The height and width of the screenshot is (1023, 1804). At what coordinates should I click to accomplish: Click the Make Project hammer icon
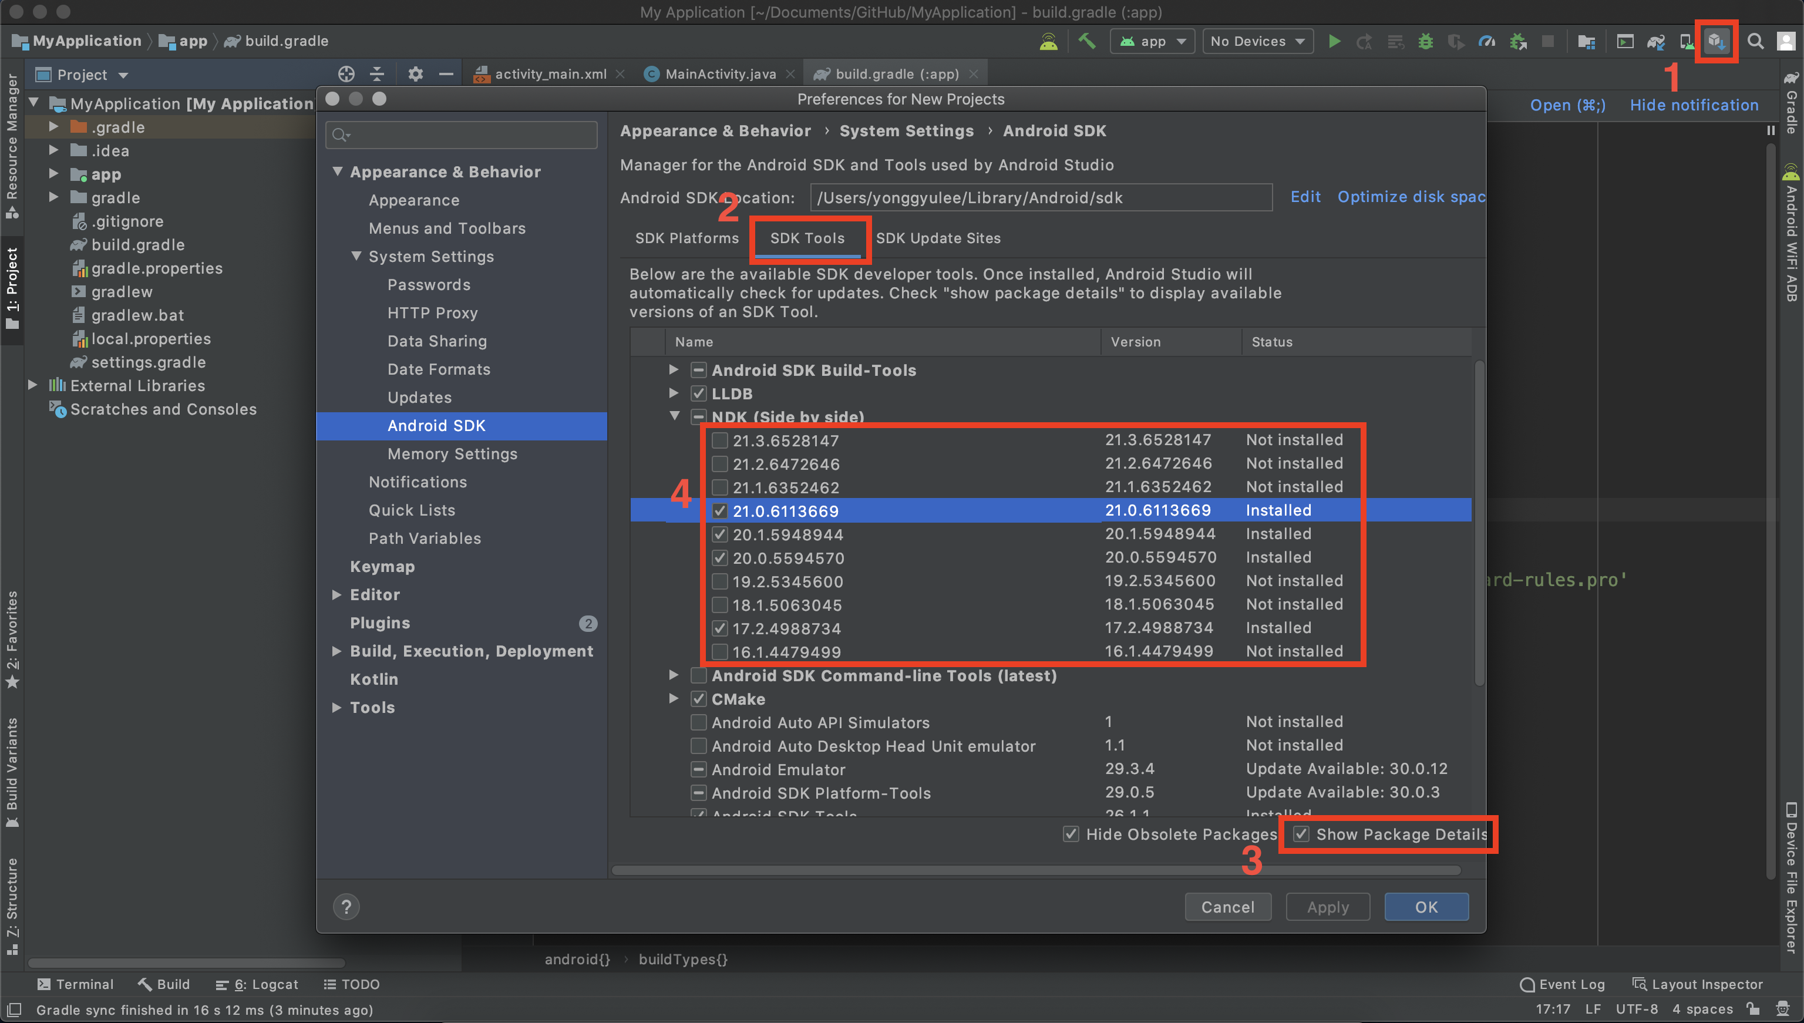point(1087,42)
